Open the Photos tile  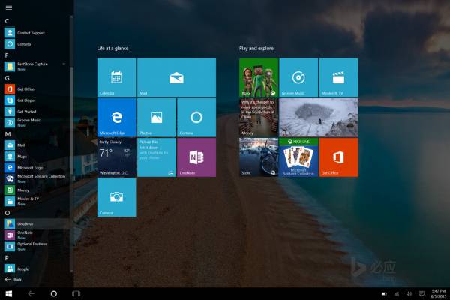(157, 118)
